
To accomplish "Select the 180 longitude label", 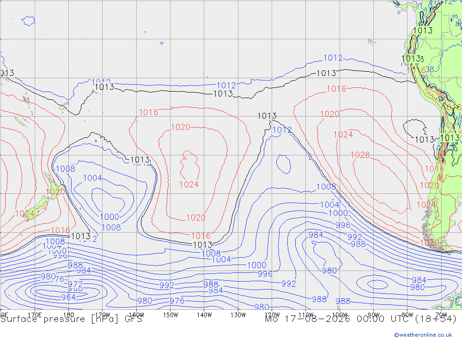I will pyautogui.click(x=69, y=315).
